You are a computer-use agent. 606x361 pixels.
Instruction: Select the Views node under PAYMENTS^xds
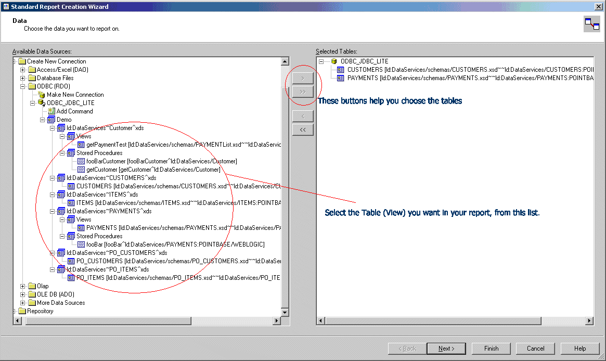tap(84, 220)
